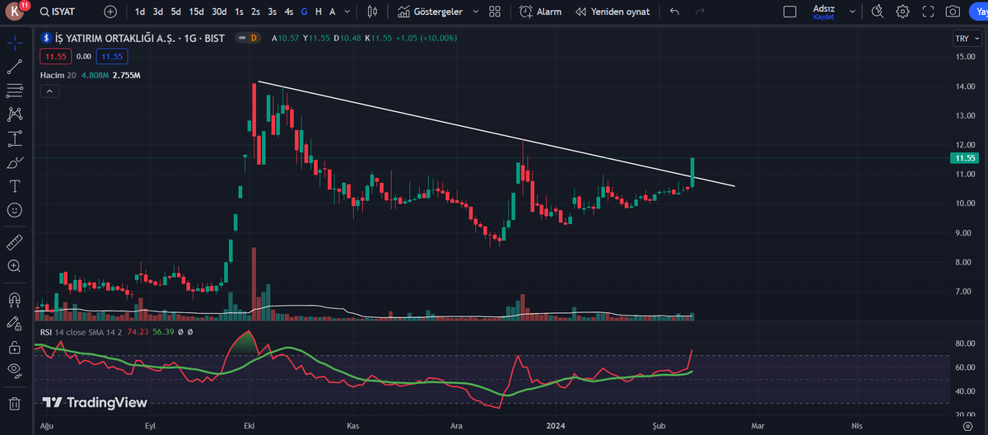The image size is (988, 435).
Task: Select the 3s timeframe
Action: [x=272, y=12]
